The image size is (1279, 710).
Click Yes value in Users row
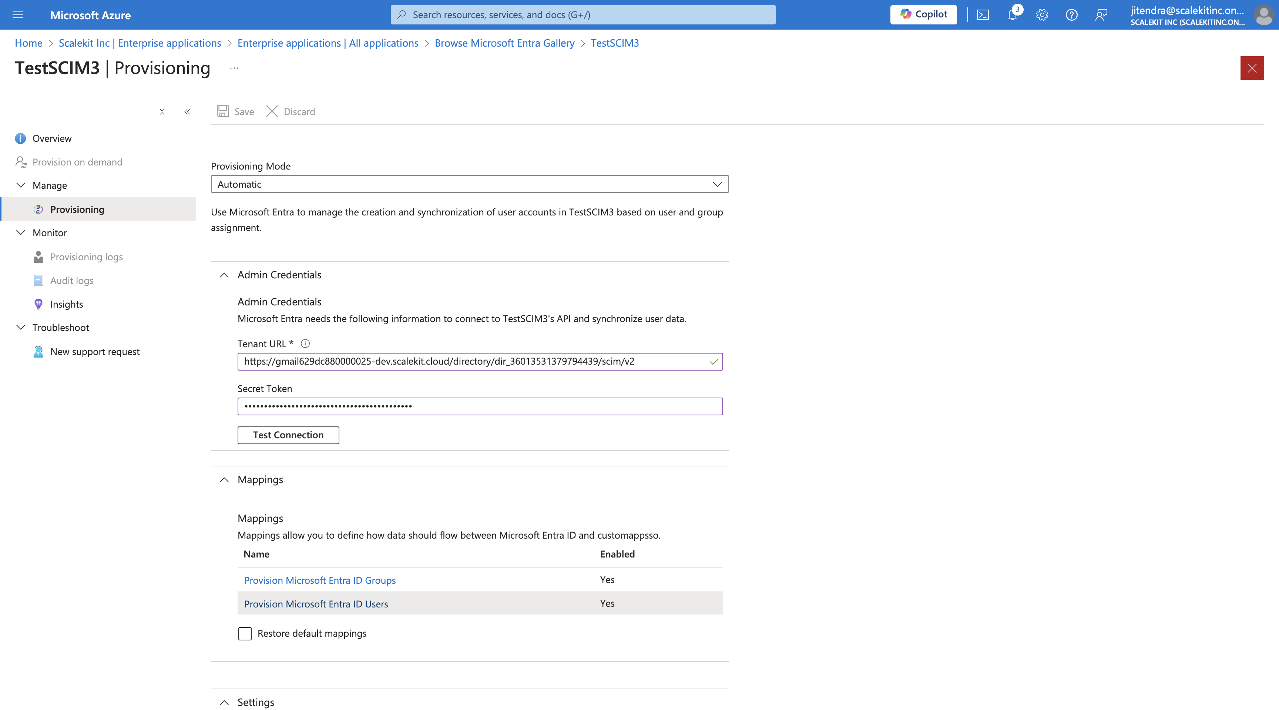[607, 603]
